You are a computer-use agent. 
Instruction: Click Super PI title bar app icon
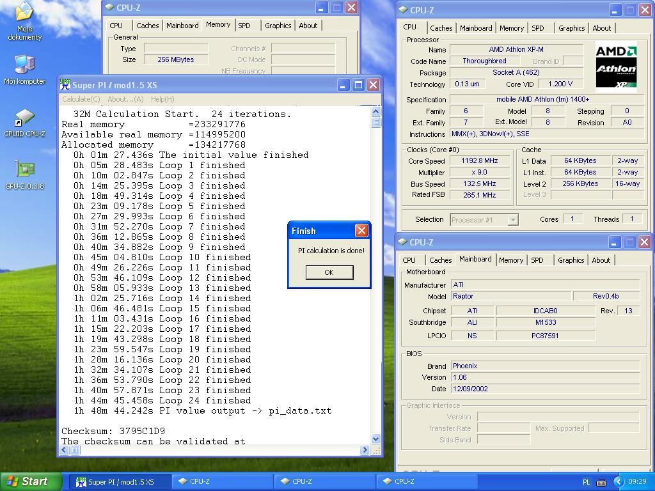pyautogui.click(x=65, y=85)
